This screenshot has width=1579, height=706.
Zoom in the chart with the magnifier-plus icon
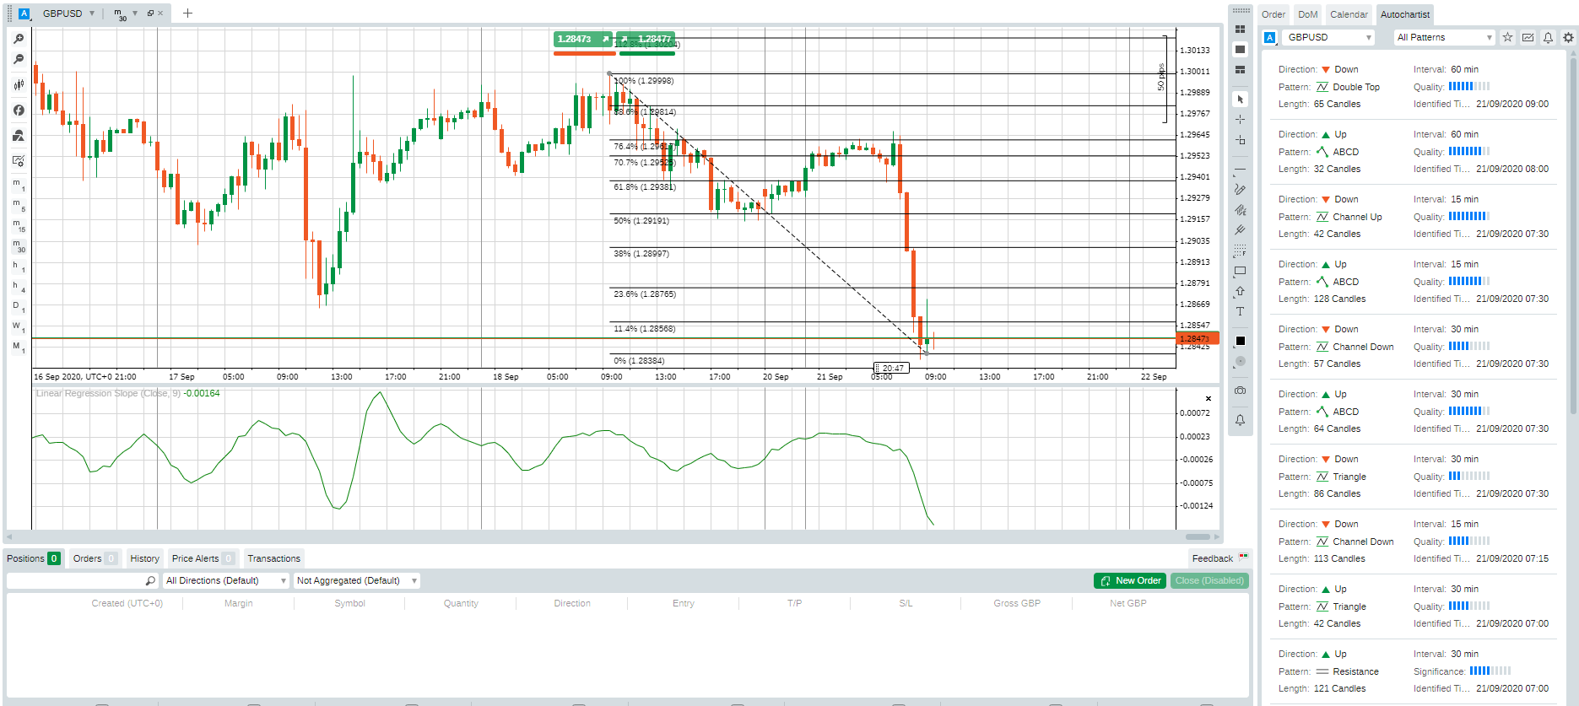click(19, 39)
